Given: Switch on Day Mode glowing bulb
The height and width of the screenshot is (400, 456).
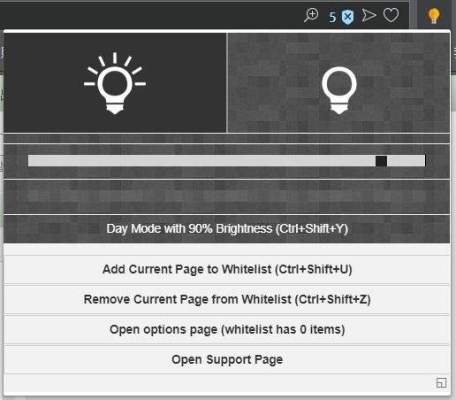Looking at the screenshot, I should tap(115, 83).
